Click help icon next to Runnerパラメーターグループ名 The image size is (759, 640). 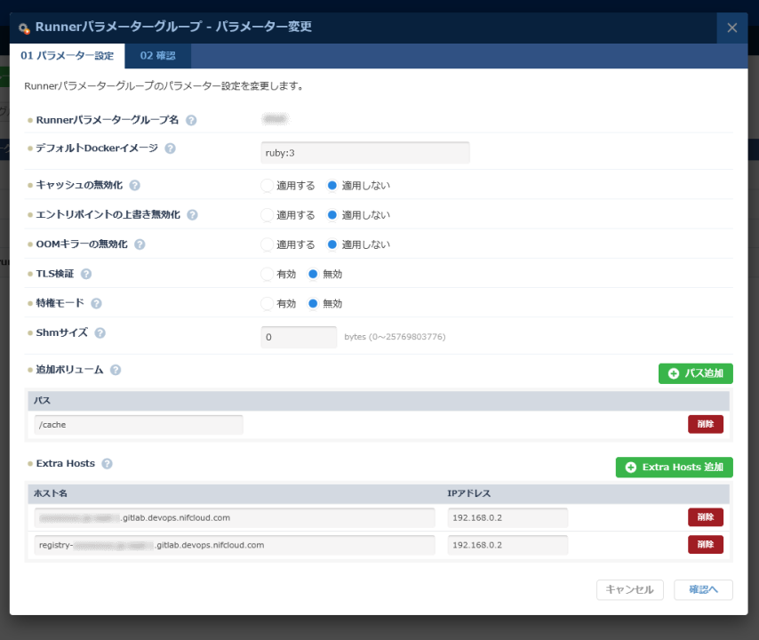click(191, 120)
